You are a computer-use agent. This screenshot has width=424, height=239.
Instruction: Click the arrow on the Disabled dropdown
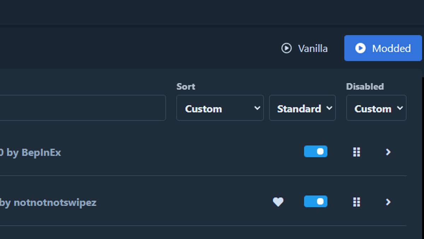(x=400, y=108)
